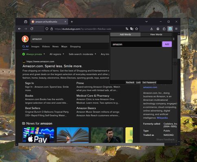
Task: Click the padlock site security icon
Action: 52,29
